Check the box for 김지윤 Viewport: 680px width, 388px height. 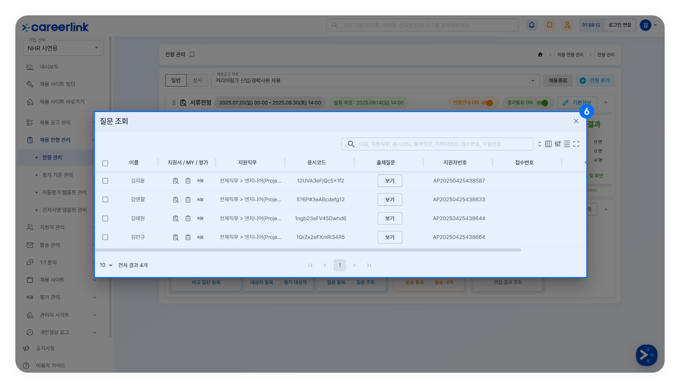tap(105, 181)
